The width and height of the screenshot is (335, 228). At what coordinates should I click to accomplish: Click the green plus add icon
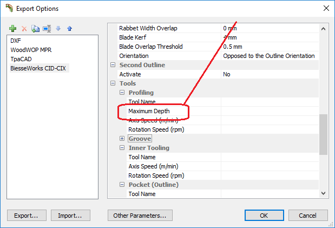point(13,28)
